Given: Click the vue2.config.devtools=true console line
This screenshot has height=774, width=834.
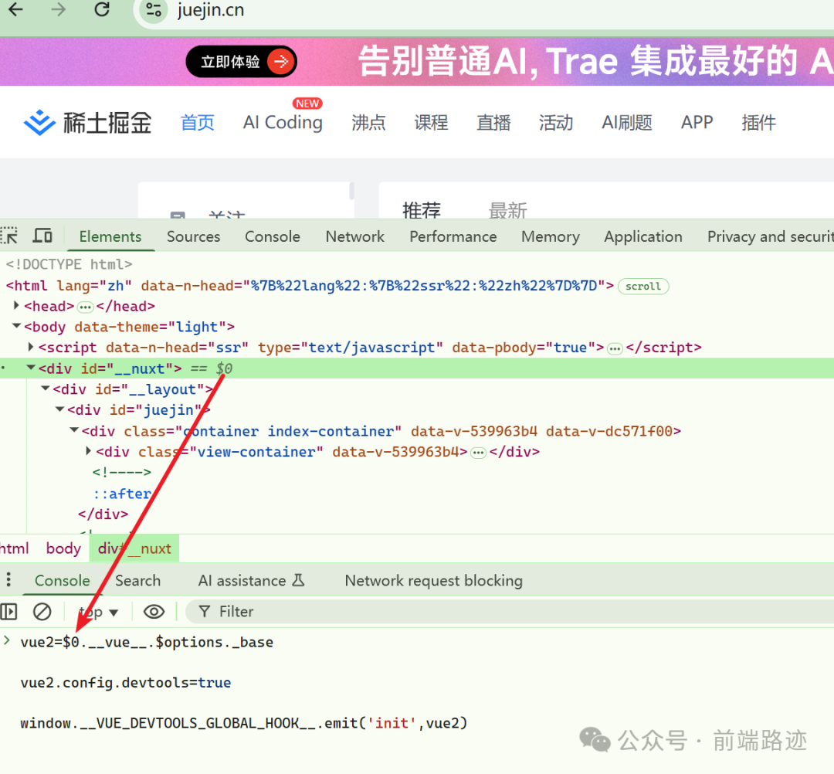Looking at the screenshot, I should point(126,683).
